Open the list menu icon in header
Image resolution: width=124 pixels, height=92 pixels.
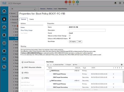pos(120,3)
